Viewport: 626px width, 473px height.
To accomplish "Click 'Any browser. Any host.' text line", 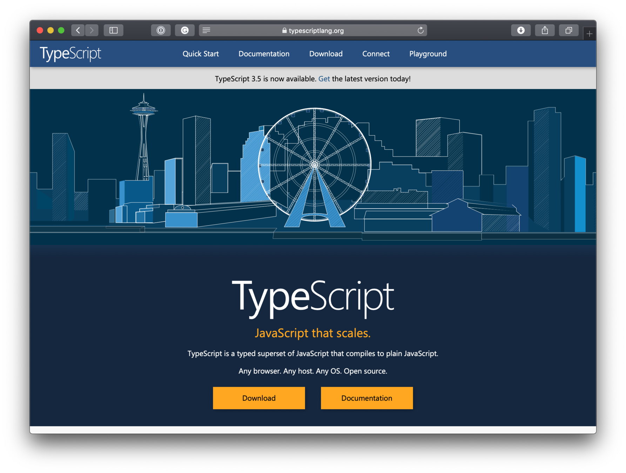I will [x=313, y=371].
